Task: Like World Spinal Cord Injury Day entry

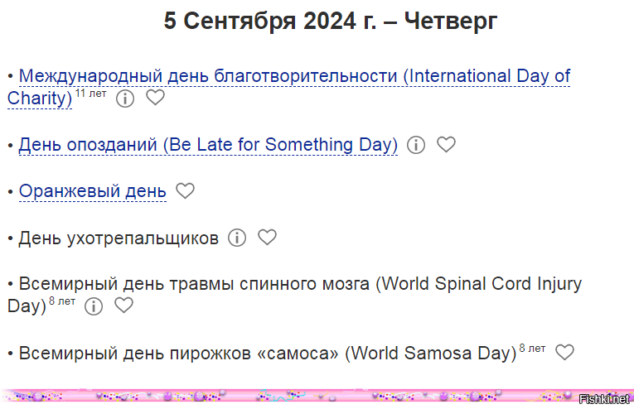Action: (123, 306)
